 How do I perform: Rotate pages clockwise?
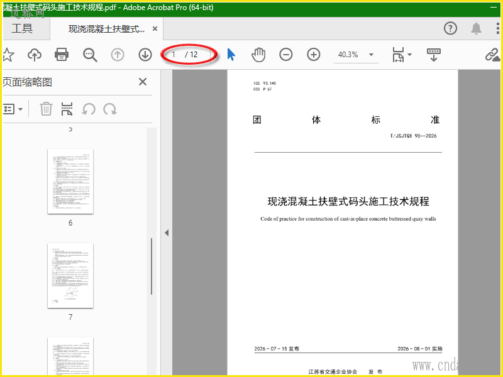pyautogui.click(x=109, y=109)
